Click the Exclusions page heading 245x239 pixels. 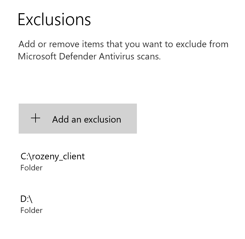click(54, 19)
